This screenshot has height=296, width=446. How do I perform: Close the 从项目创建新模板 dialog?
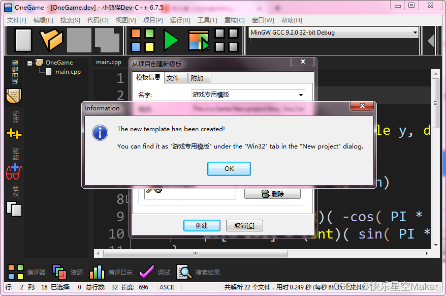(x=303, y=62)
